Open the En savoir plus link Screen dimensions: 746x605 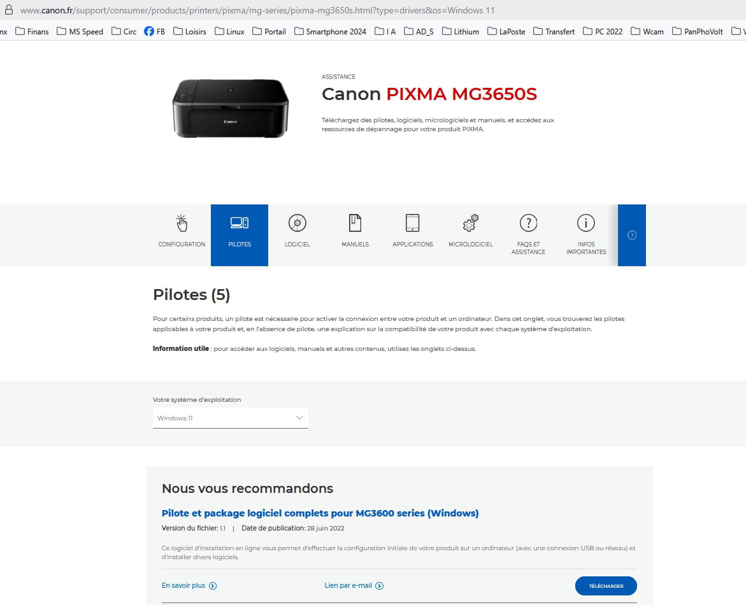pyautogui.click(x=189, y=586)
